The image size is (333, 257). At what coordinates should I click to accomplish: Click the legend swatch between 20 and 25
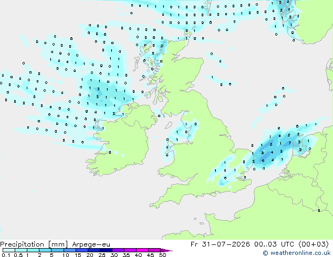94,250
